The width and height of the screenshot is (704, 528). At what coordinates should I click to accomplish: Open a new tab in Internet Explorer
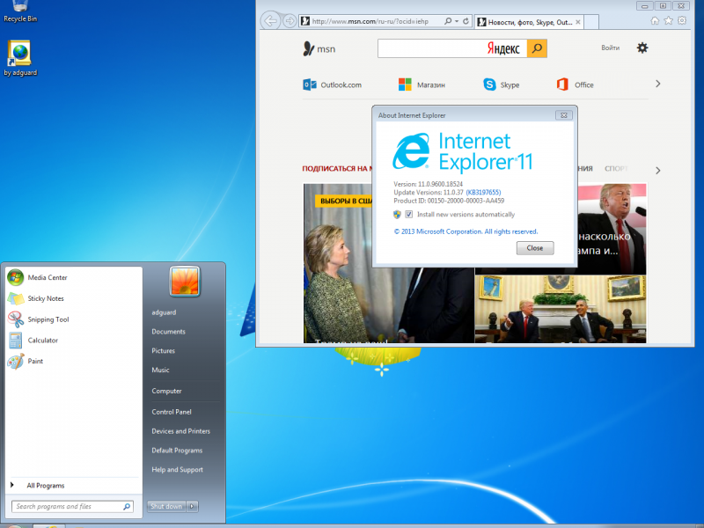coord(591,22)
